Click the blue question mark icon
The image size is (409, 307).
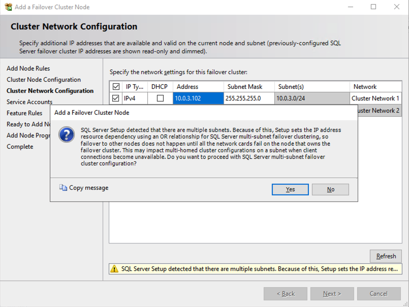click(x=67, y=135)
